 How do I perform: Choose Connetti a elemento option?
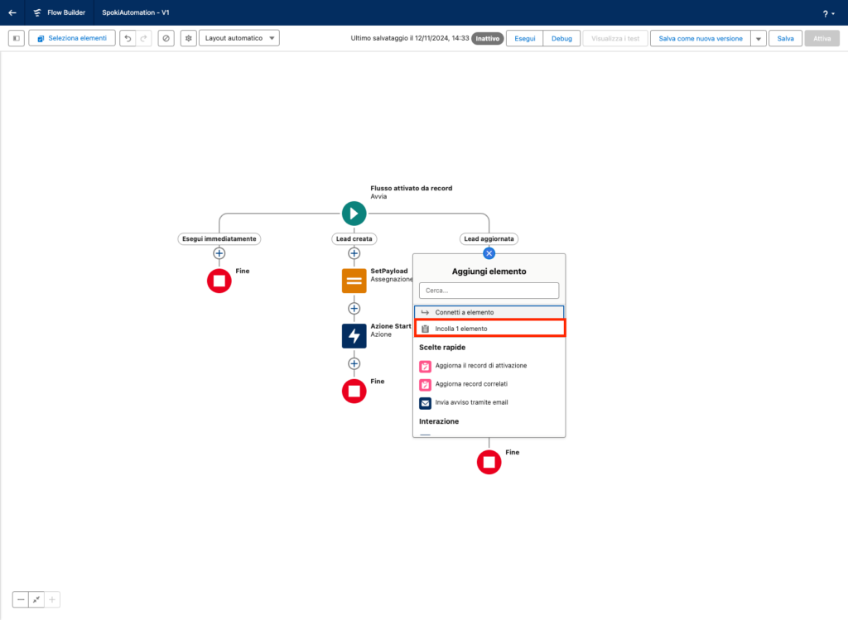point(489,312)
